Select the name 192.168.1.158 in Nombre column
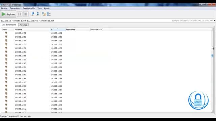The width and height of the screenshot is (216, 121). [x=20, y=56]
